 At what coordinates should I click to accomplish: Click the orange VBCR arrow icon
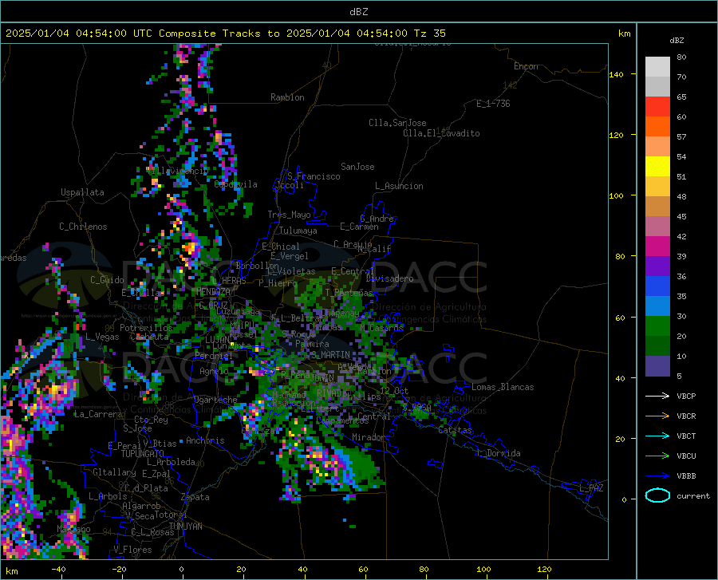pyautogui.click(x=657, y=416)
